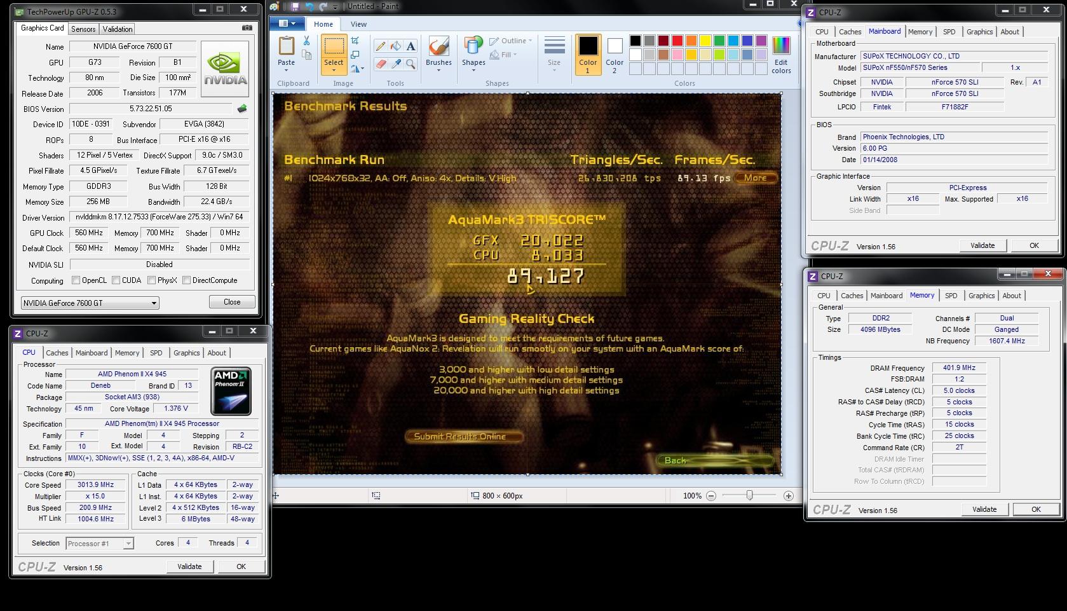Image resolution: width=1067 pixels, height=611 pixels.
Task: Click the Resize icon in Paint Image group
Action: click(x=355, y=55)
